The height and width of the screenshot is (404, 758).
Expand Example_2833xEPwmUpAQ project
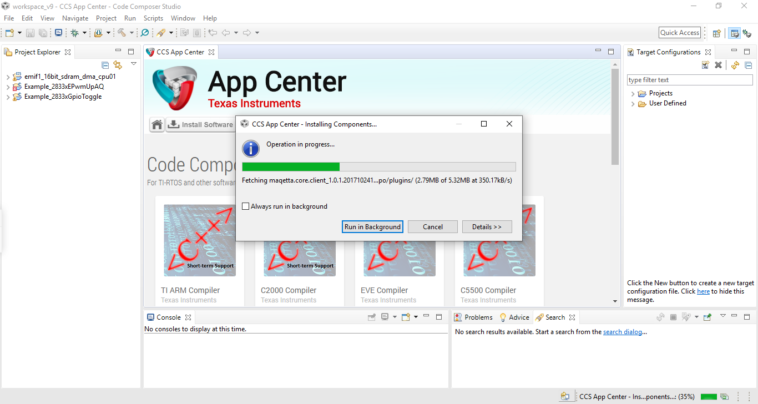click(x=8, y=87)
